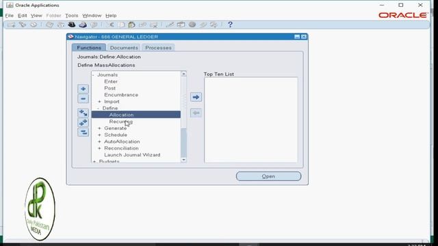Open the Window menu
This screenshot has height=246, width=438.
92,16
